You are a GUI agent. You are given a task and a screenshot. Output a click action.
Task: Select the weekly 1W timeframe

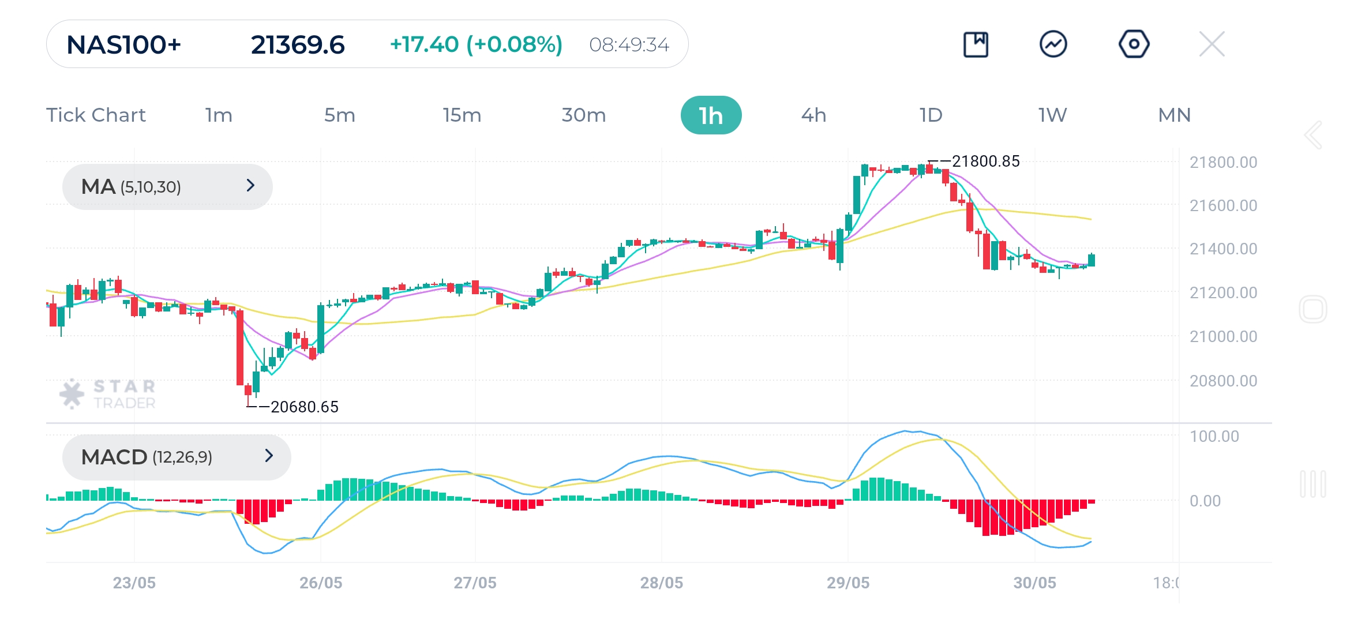point(1051,115)
